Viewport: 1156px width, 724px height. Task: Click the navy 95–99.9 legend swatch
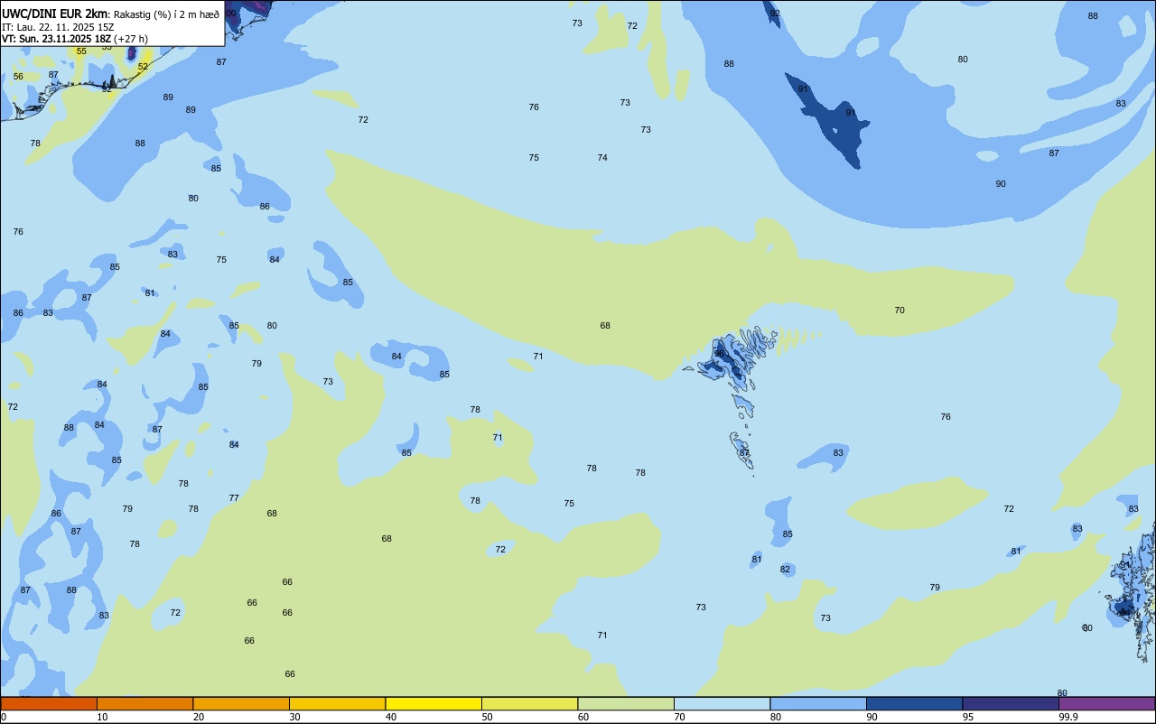coord(1011,703)
